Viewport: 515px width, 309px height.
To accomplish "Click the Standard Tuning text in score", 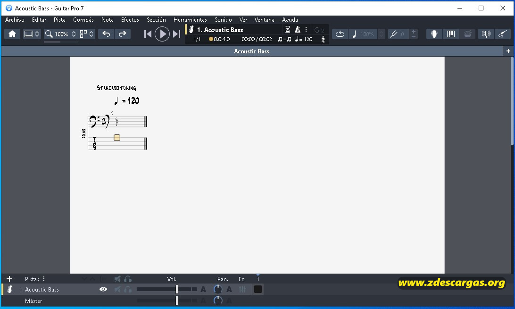I will coord(116,88).
